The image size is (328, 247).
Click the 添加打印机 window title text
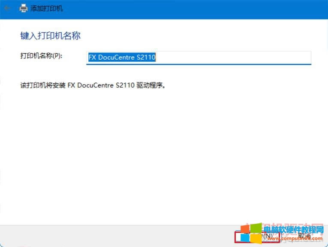pyautogui.click(x=47, y=8)
